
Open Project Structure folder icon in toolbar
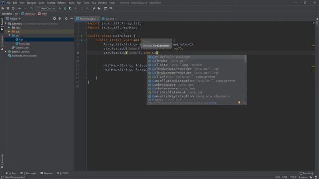pyautogui.click(x=99, y=9)
